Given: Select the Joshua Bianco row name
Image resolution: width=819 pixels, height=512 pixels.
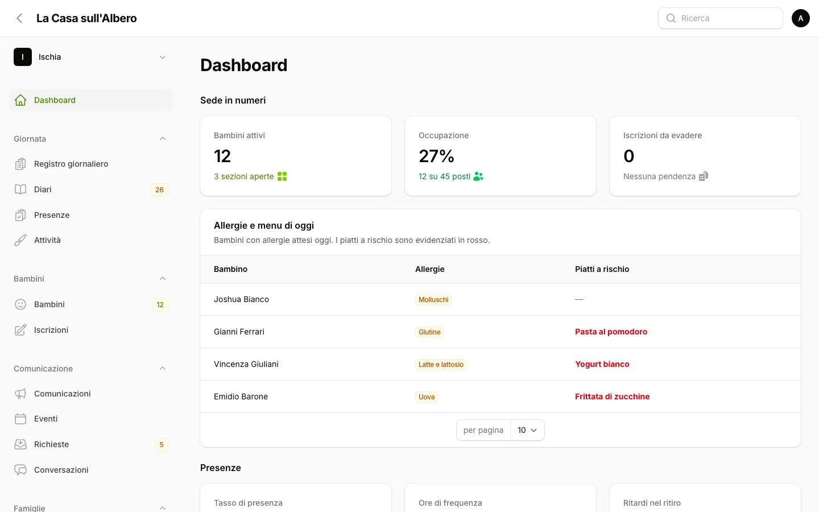Looking at the screenshot, I should click(241, 299).
